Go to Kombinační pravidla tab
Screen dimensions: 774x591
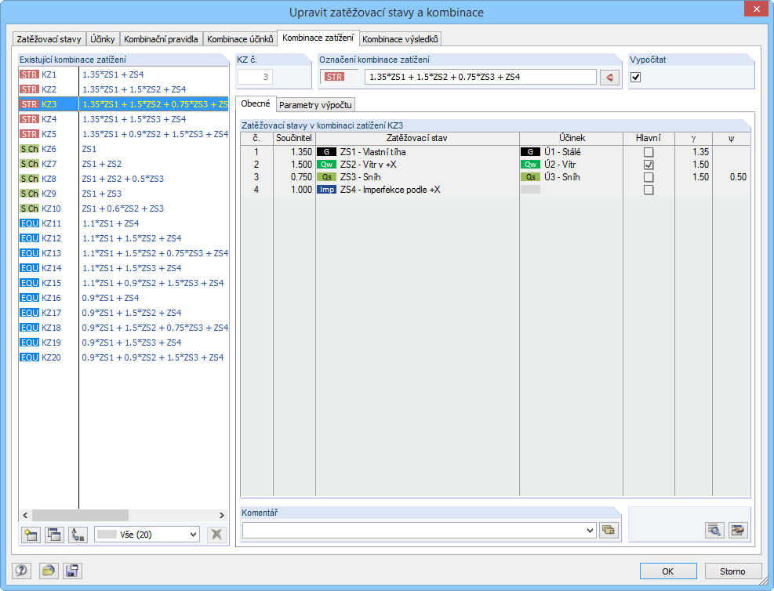tap(161, 39)
